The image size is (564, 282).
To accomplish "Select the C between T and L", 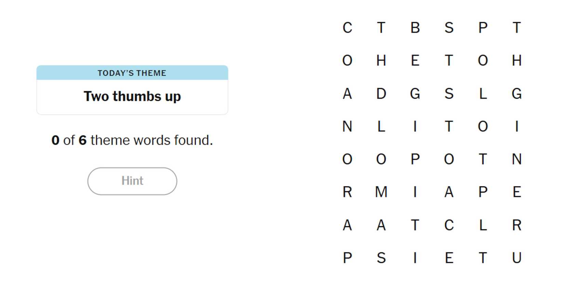I will (x=449, y=225).
